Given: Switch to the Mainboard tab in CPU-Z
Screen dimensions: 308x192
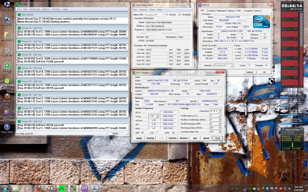Looking at the screenshot, I should [221, 11].
